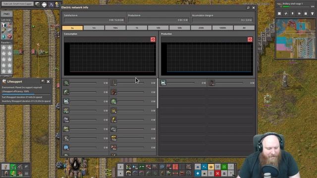
Task: Toggle the green grid shortcut button
Action: 224,167
